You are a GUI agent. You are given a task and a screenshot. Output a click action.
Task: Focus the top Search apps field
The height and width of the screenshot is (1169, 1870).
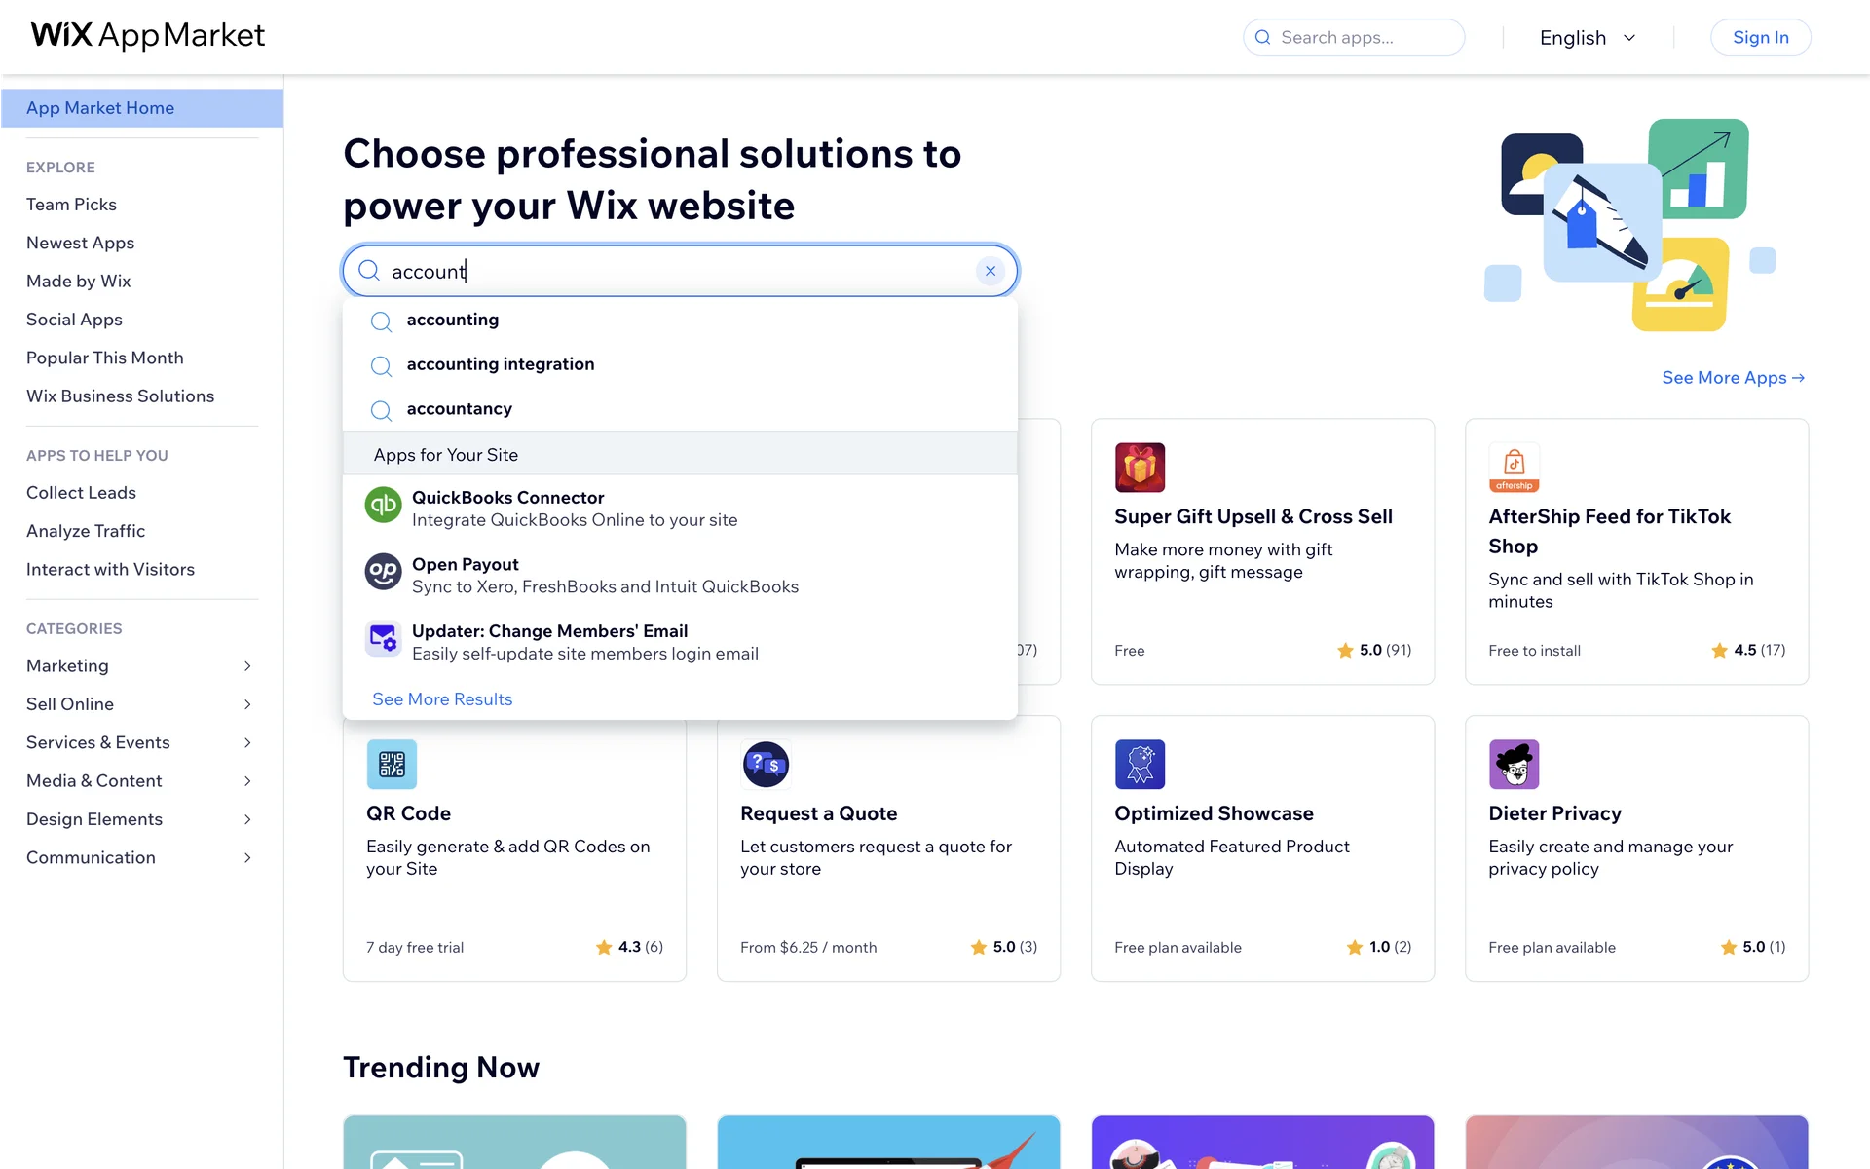pyautogui.click(x=1354, y=38)
